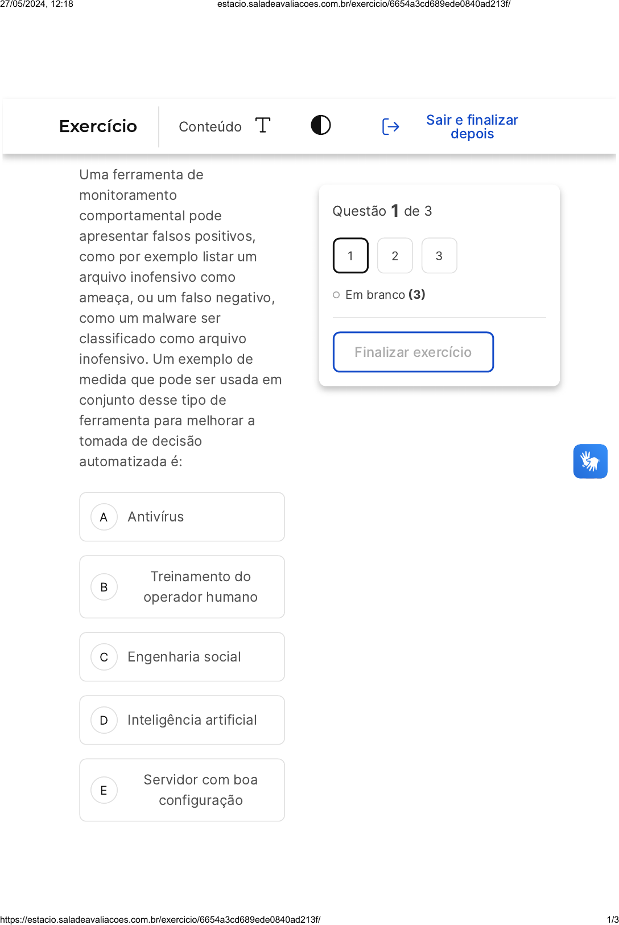Toggle the high contrast mode icon

click(321, 125)
